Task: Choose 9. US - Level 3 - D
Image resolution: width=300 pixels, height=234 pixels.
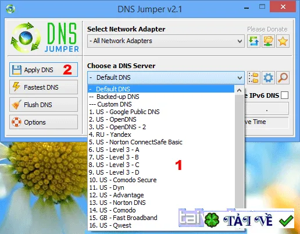Action: [x=161, y=172]
